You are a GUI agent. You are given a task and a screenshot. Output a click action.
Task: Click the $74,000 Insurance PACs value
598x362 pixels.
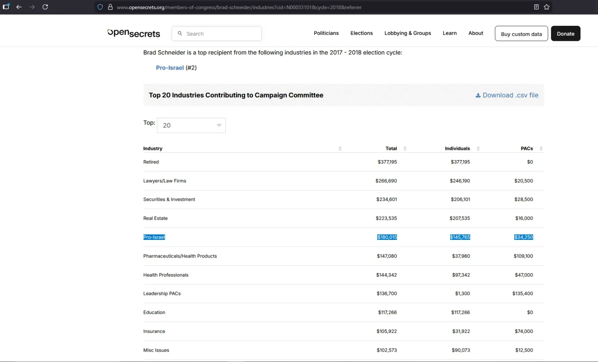click(x=524, y=331)
